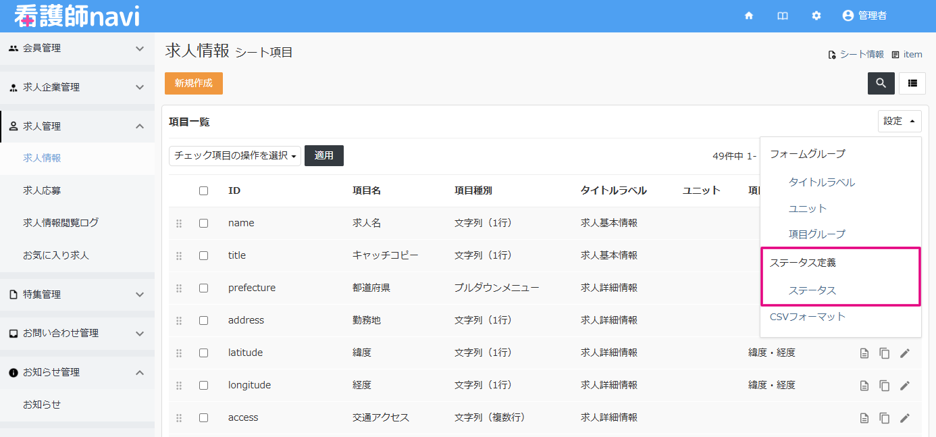Check the longitude row checkbox

[x=203, y=385]
